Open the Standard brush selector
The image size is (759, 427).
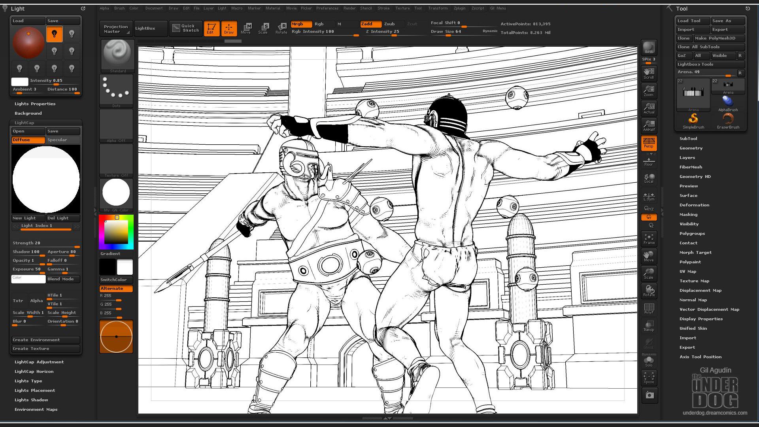pyautogui.click(x=117, y=56)
